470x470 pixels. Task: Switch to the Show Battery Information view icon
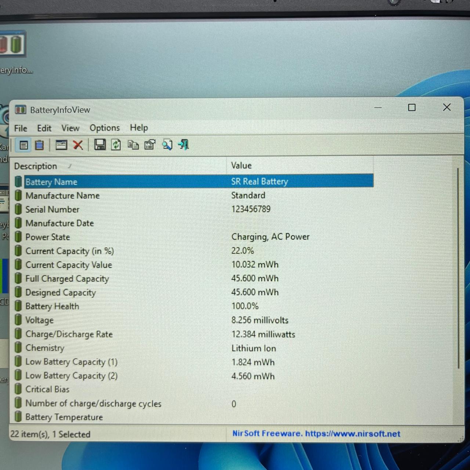pyautogui.click(x=23, y=145)
